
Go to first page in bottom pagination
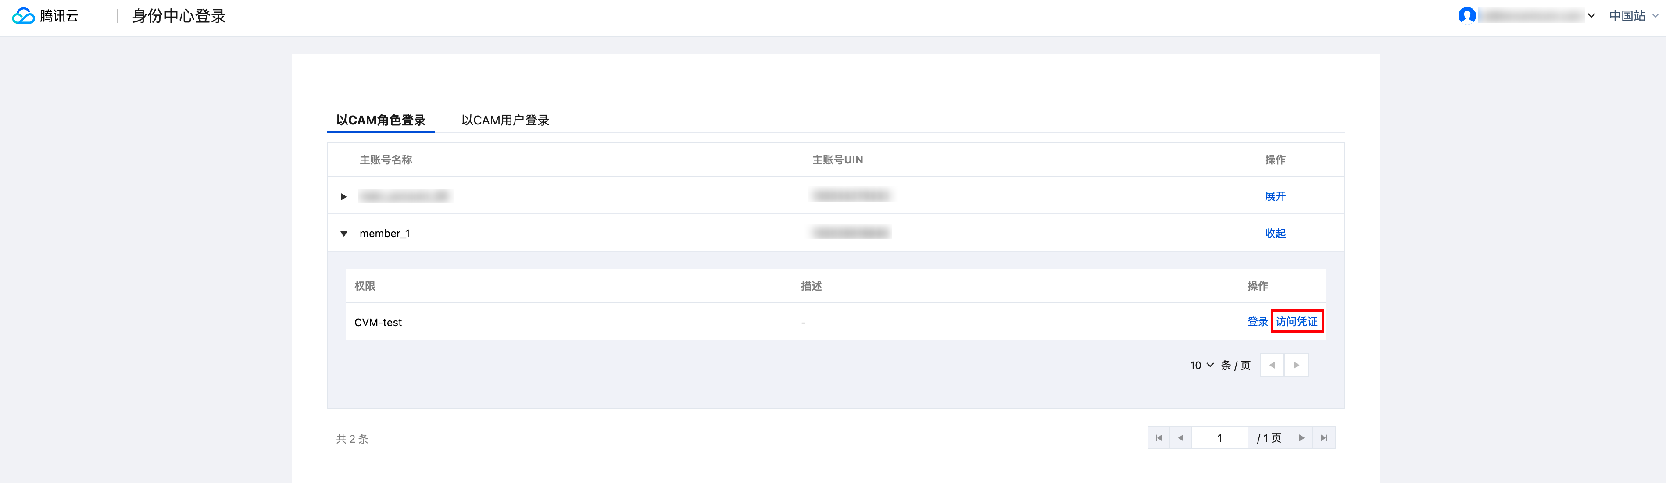[x=1159, y=438]
